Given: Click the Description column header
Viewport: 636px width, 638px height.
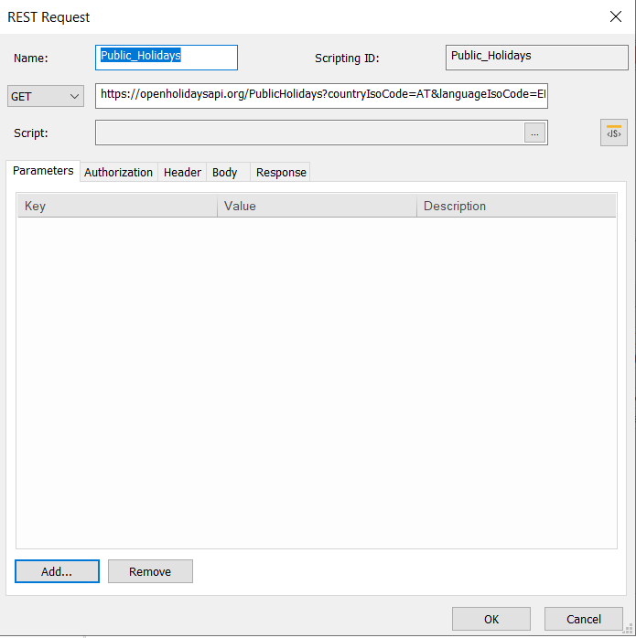Looking at the screenshot, I should [x=516, y=207].
